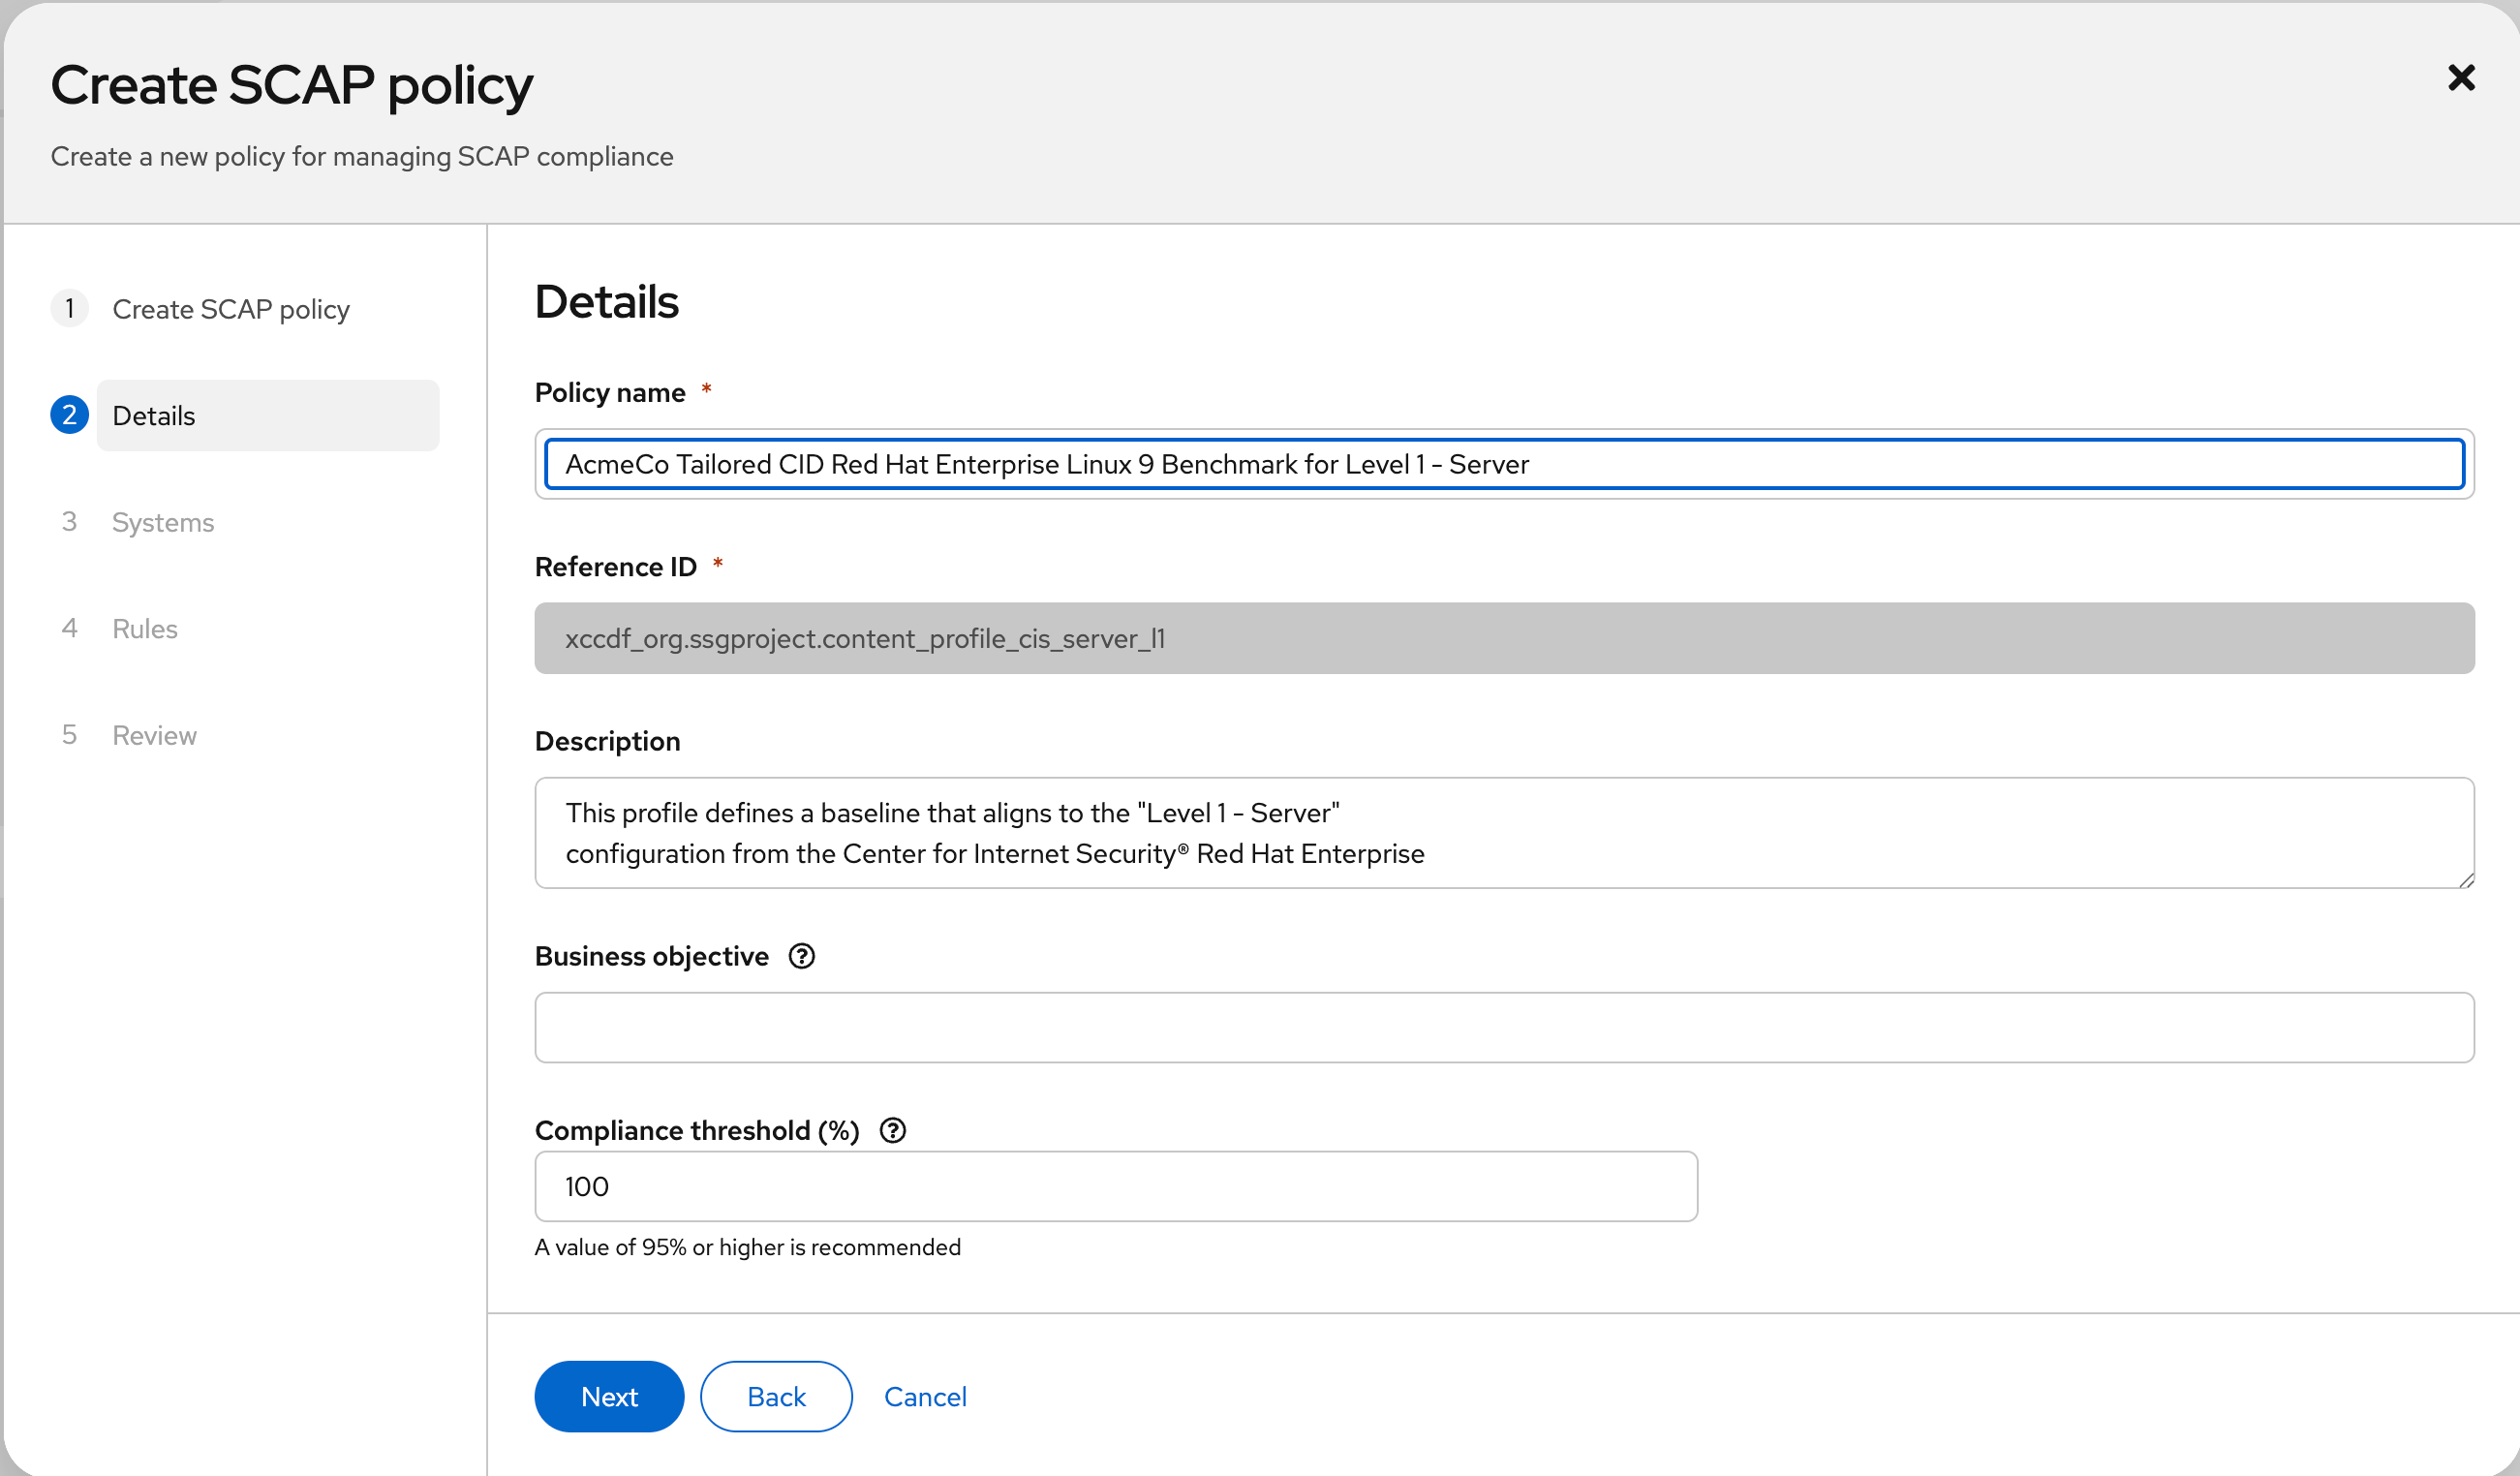2520x1476 pixels.
Task: Click step number 1 circle badge
Action: tap(69, 309)
